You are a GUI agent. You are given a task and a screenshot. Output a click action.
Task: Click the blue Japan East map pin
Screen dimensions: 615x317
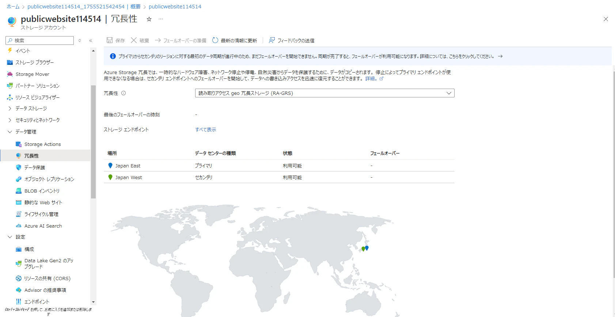coord(367,248)
